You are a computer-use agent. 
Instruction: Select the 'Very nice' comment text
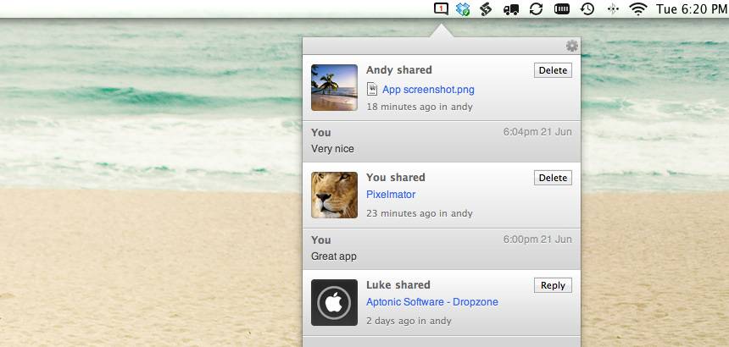click(332, 149)
